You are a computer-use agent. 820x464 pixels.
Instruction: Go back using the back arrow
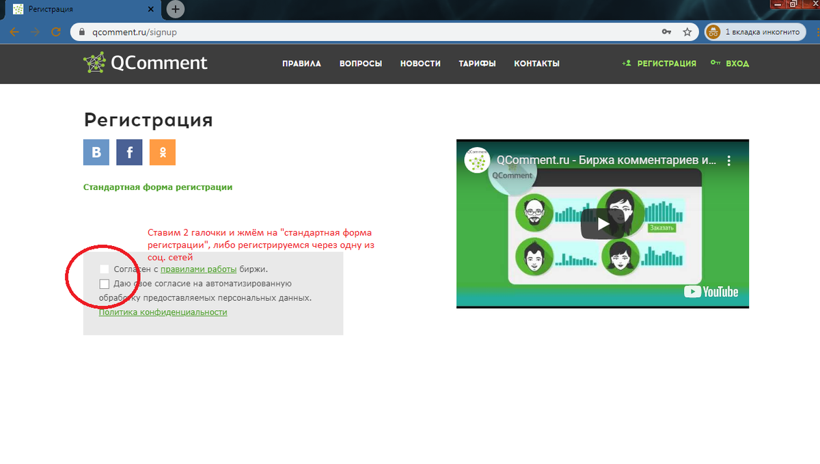coord(14,31)
